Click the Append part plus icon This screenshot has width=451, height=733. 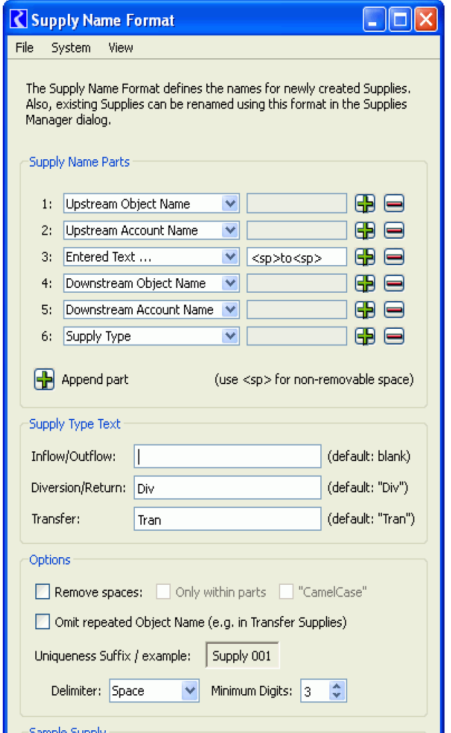pos(44,379)
